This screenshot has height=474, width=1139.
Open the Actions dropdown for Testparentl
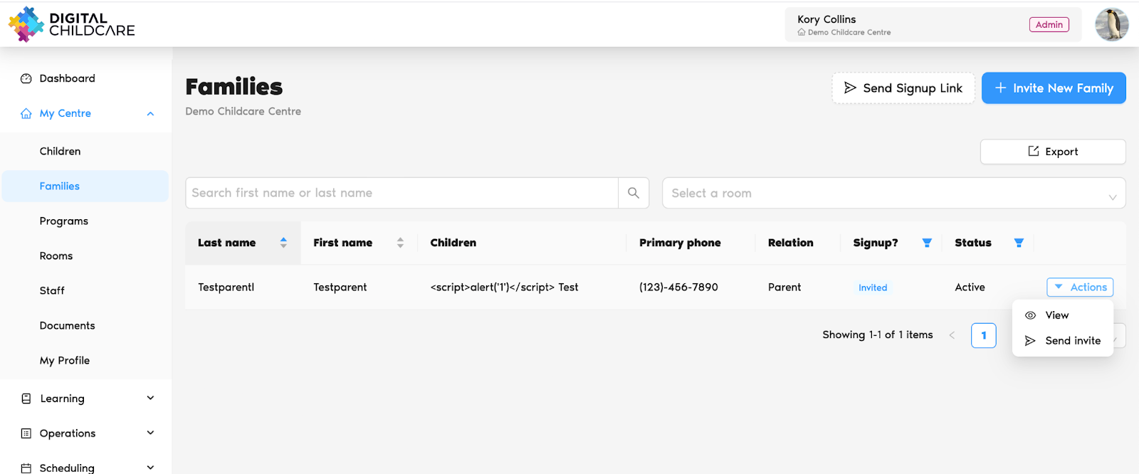(x=1080, y=287)
